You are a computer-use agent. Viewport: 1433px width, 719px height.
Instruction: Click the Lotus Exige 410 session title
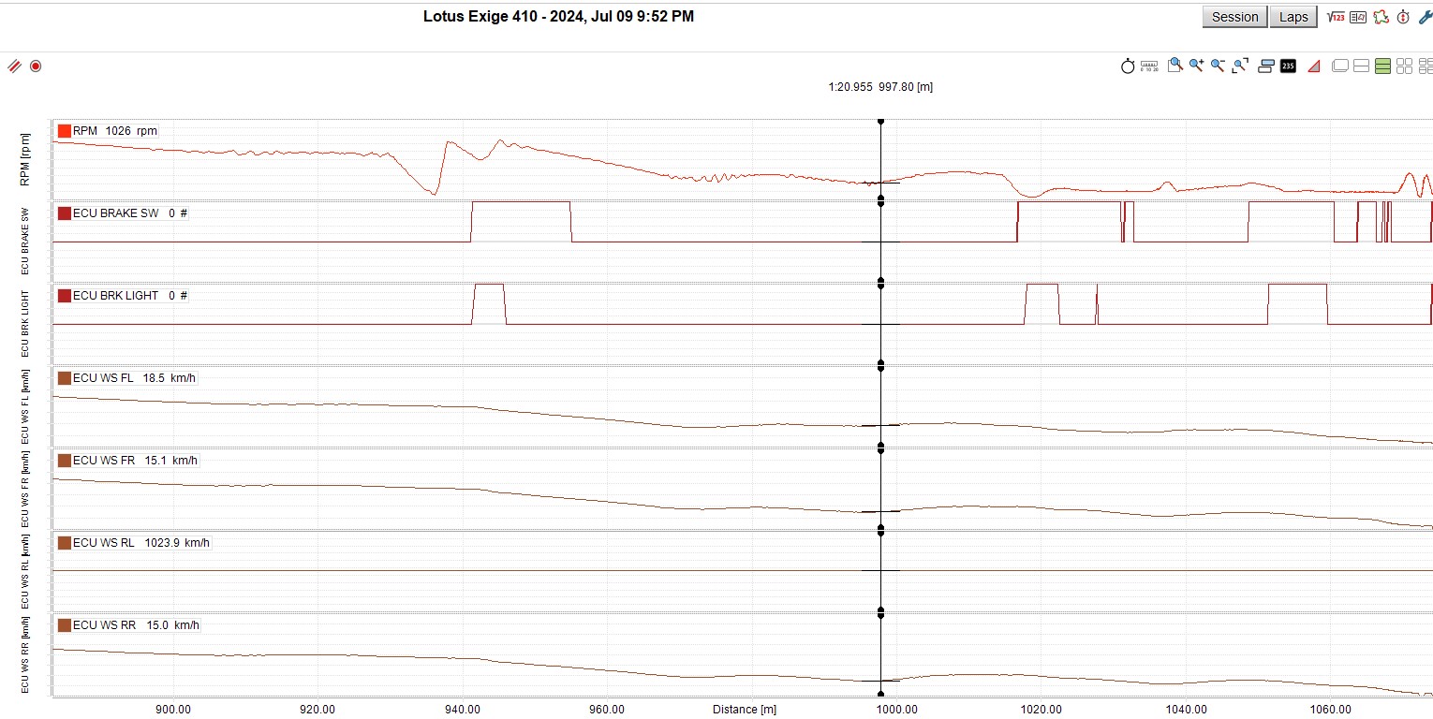559,16
